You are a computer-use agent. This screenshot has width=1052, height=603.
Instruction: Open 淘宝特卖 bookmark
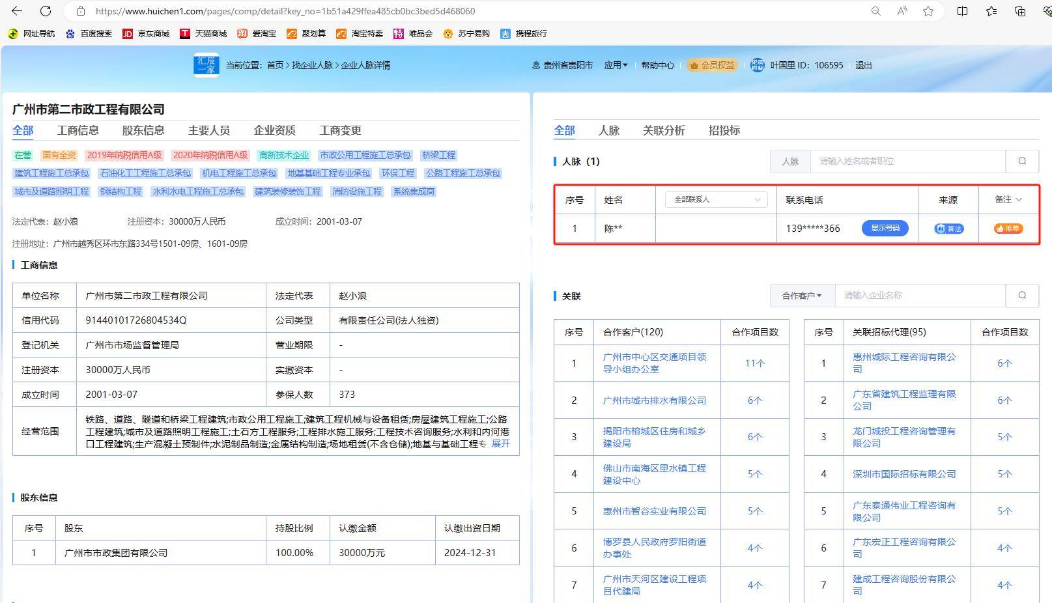point(360,34)
